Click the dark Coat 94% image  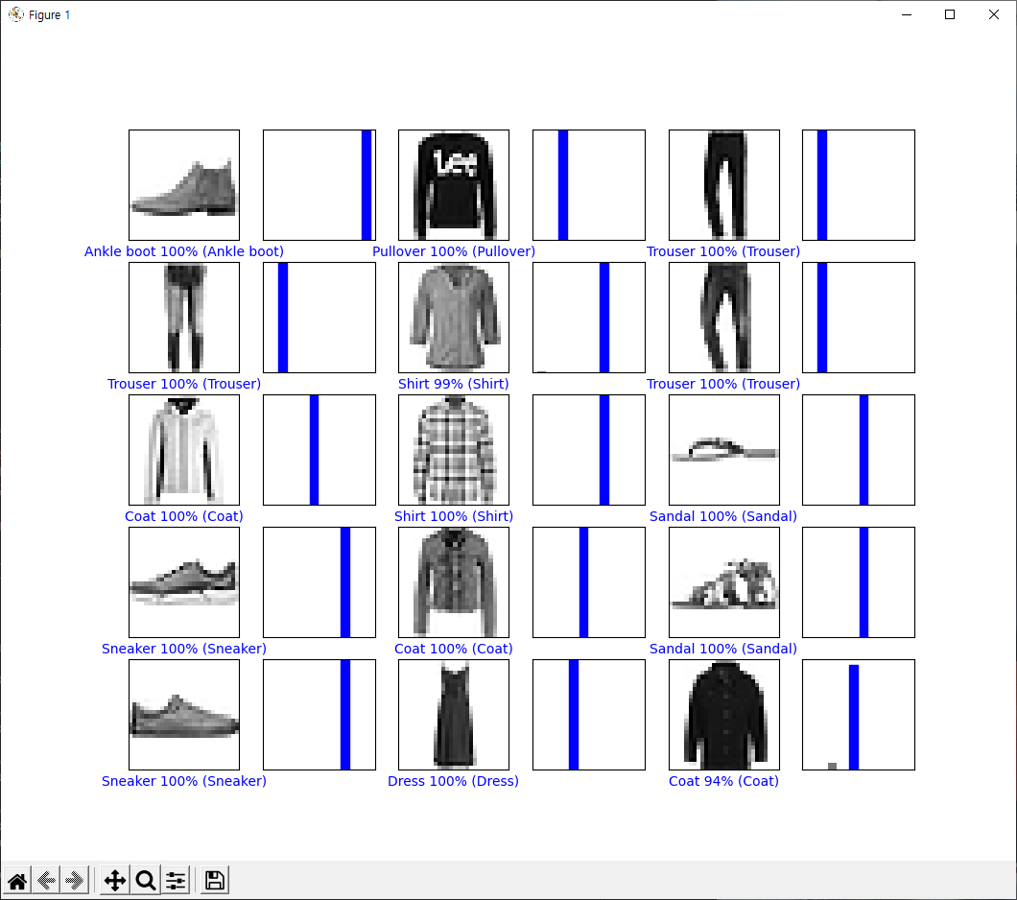(724, 715)
